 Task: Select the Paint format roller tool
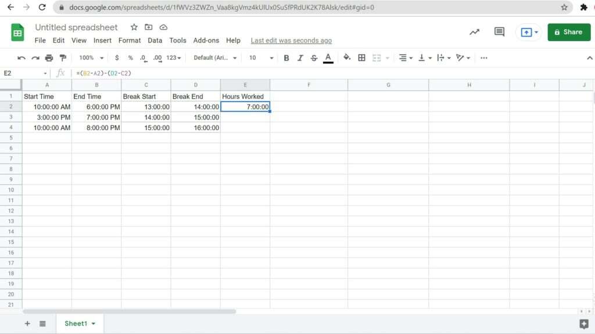pyautogui.click(x=63, y=58)
